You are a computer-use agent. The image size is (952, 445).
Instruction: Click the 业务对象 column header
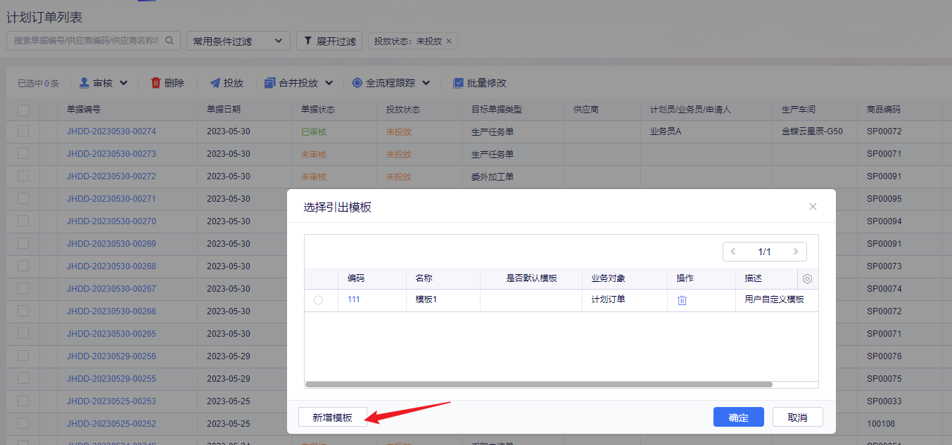[609, 278]
